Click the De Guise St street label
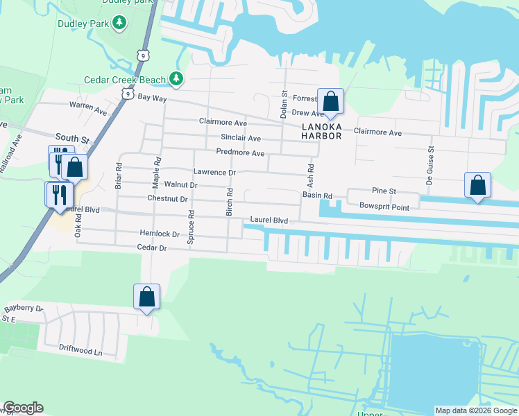The height and width of the screenshot is (416, 519). [x=429, y=165]
